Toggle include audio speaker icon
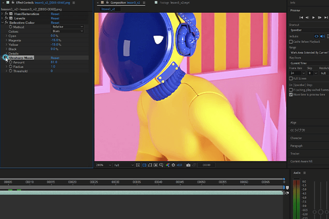The height and width of the screenshot is (219, 329). tap(323, 36)
